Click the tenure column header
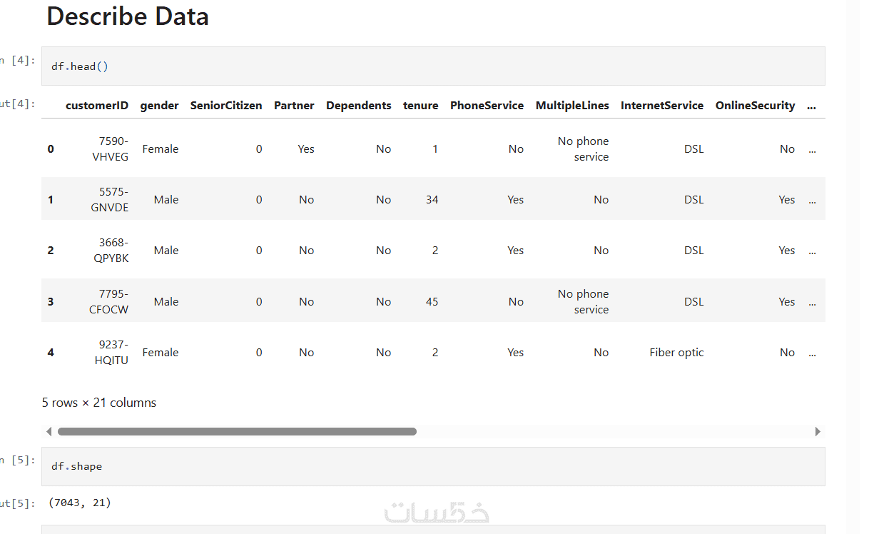The width and height of the screenshot is (874, 534). coord(420,106)
